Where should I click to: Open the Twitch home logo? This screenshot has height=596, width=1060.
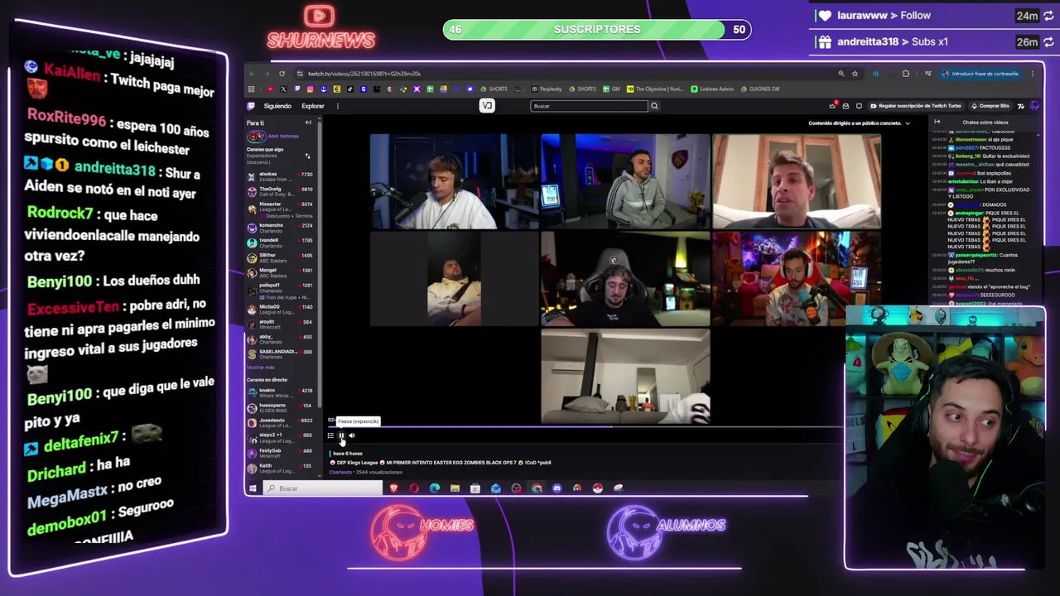(x=251, y=106)
